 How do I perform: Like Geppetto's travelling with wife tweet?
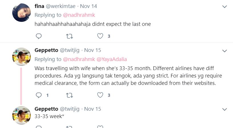tap(100, 95)
